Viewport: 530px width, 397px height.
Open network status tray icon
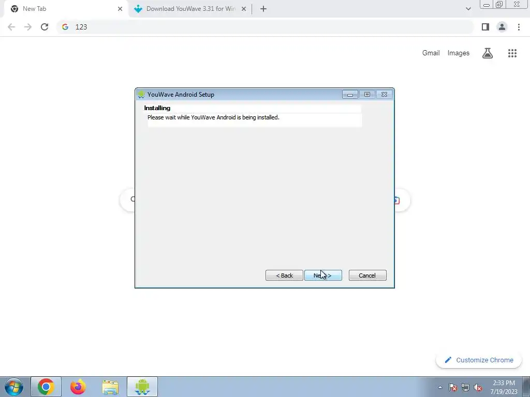(465, 388)
